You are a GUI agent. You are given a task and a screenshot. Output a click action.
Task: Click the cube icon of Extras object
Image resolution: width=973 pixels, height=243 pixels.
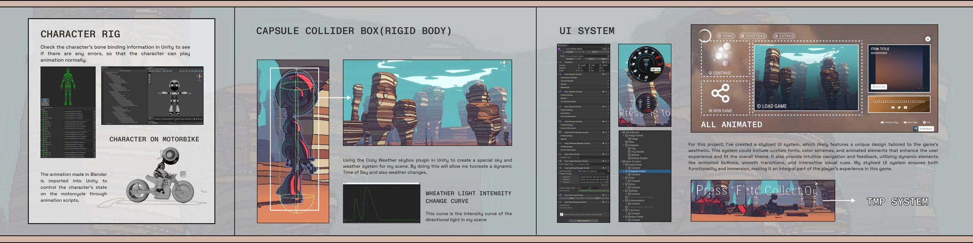pos(627,184)
